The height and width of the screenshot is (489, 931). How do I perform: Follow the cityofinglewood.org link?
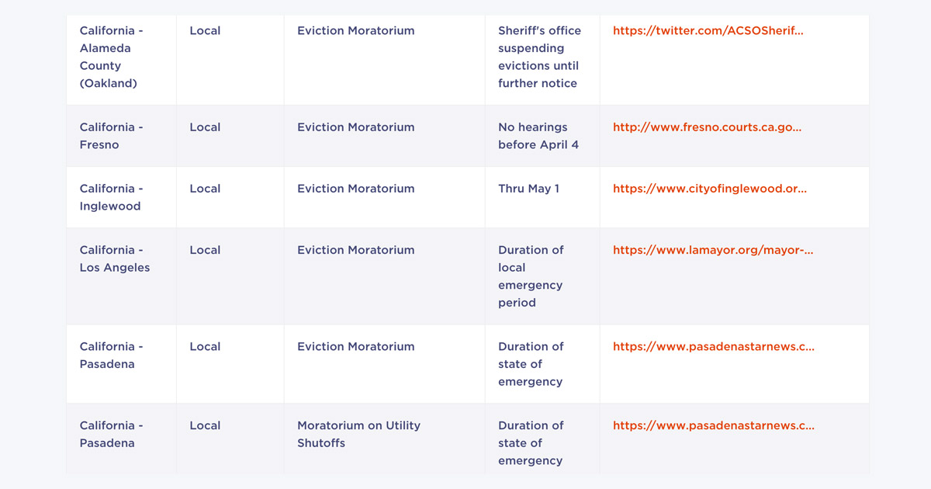[709, 189]
